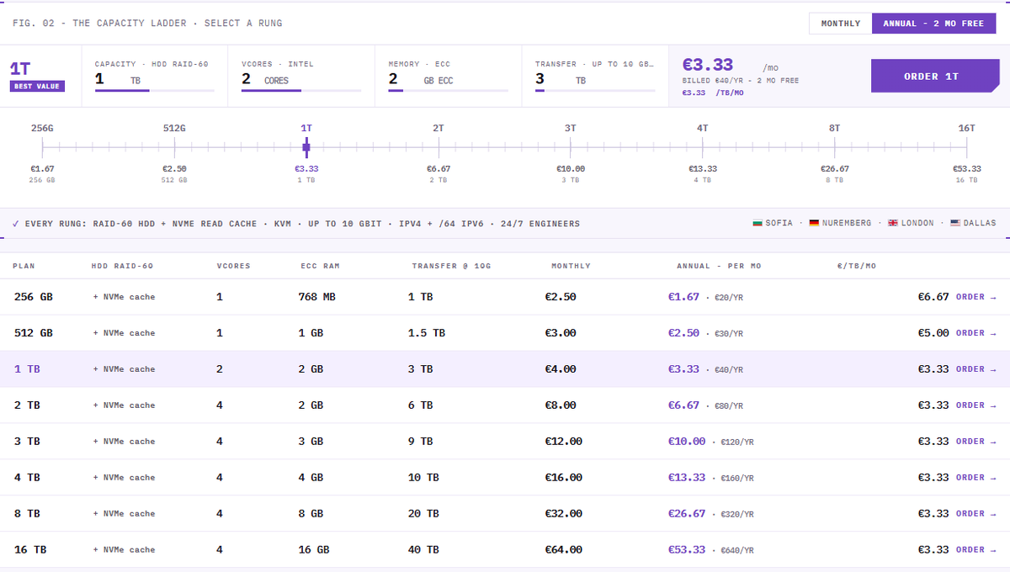
Task: Order the 2 TB plan
Action: pos(975,405)
